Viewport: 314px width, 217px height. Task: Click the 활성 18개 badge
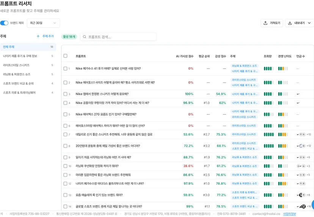click(69, 37)
